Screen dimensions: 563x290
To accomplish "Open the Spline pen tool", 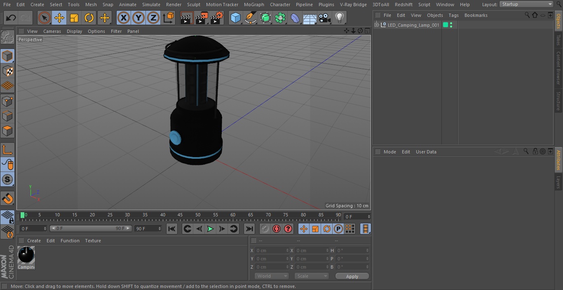I will (x=250, y=18).
